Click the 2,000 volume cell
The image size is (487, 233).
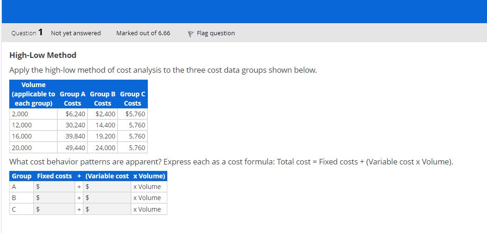tap(33, 114)
